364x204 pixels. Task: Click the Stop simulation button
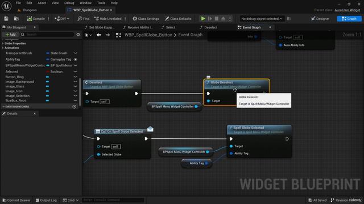tap(216, 19)
